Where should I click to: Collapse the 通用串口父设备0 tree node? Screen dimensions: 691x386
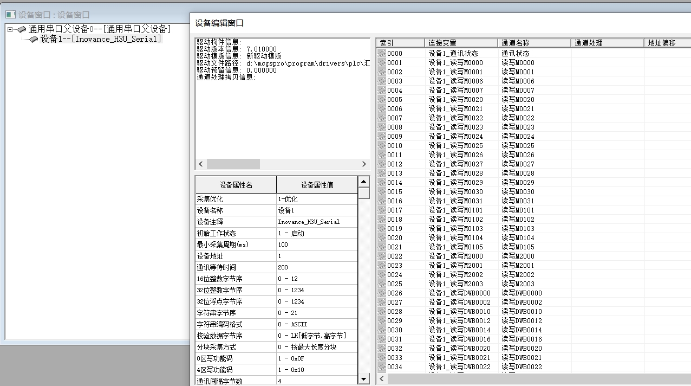[x=10, y=29]
